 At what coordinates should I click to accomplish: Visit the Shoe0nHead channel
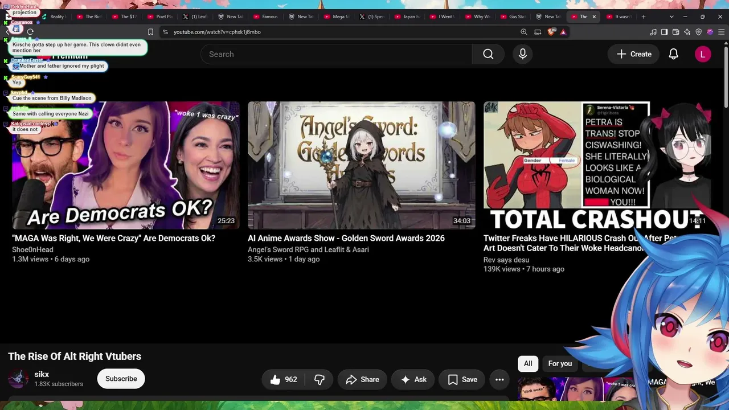click(32, 249)
